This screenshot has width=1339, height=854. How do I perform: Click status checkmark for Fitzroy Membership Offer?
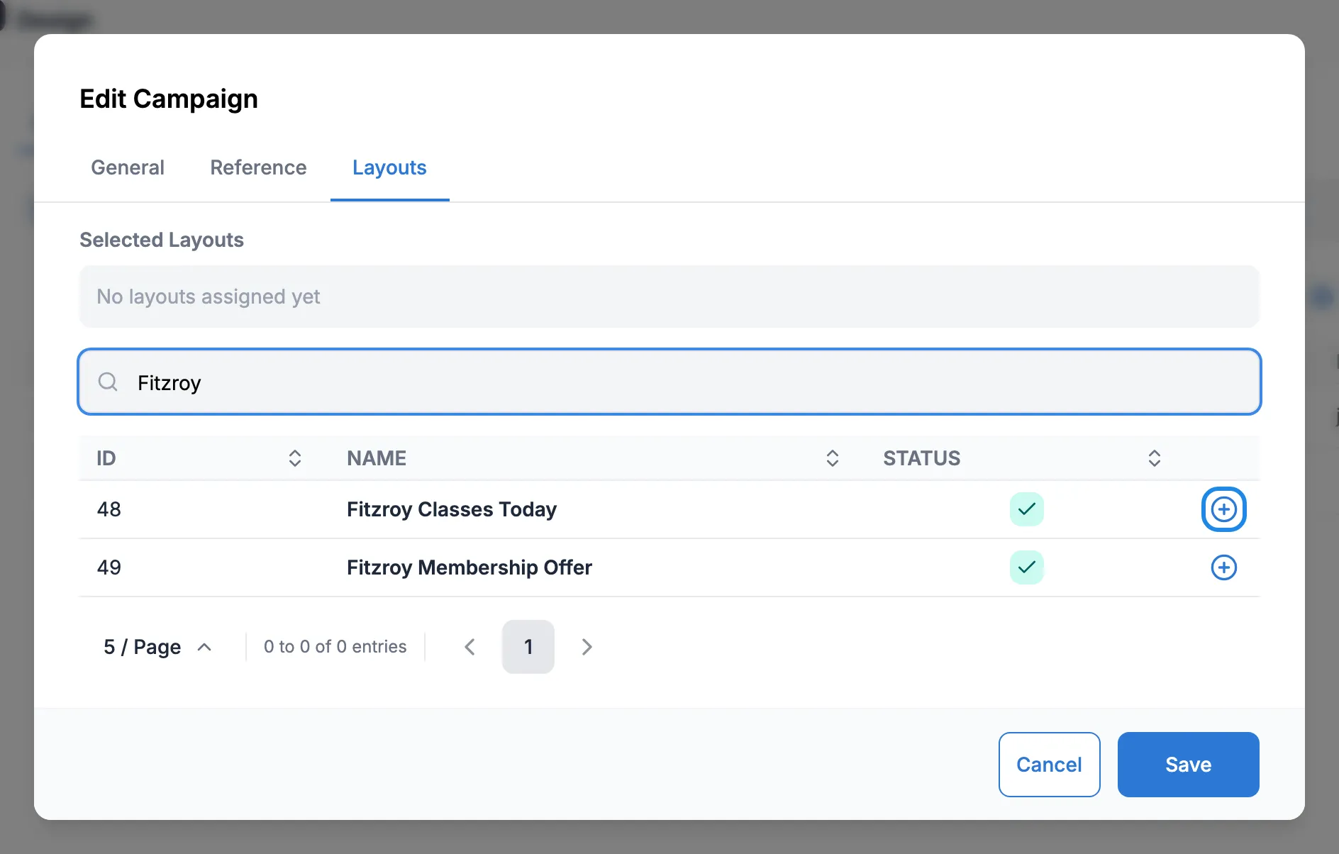click(1026, 567)
